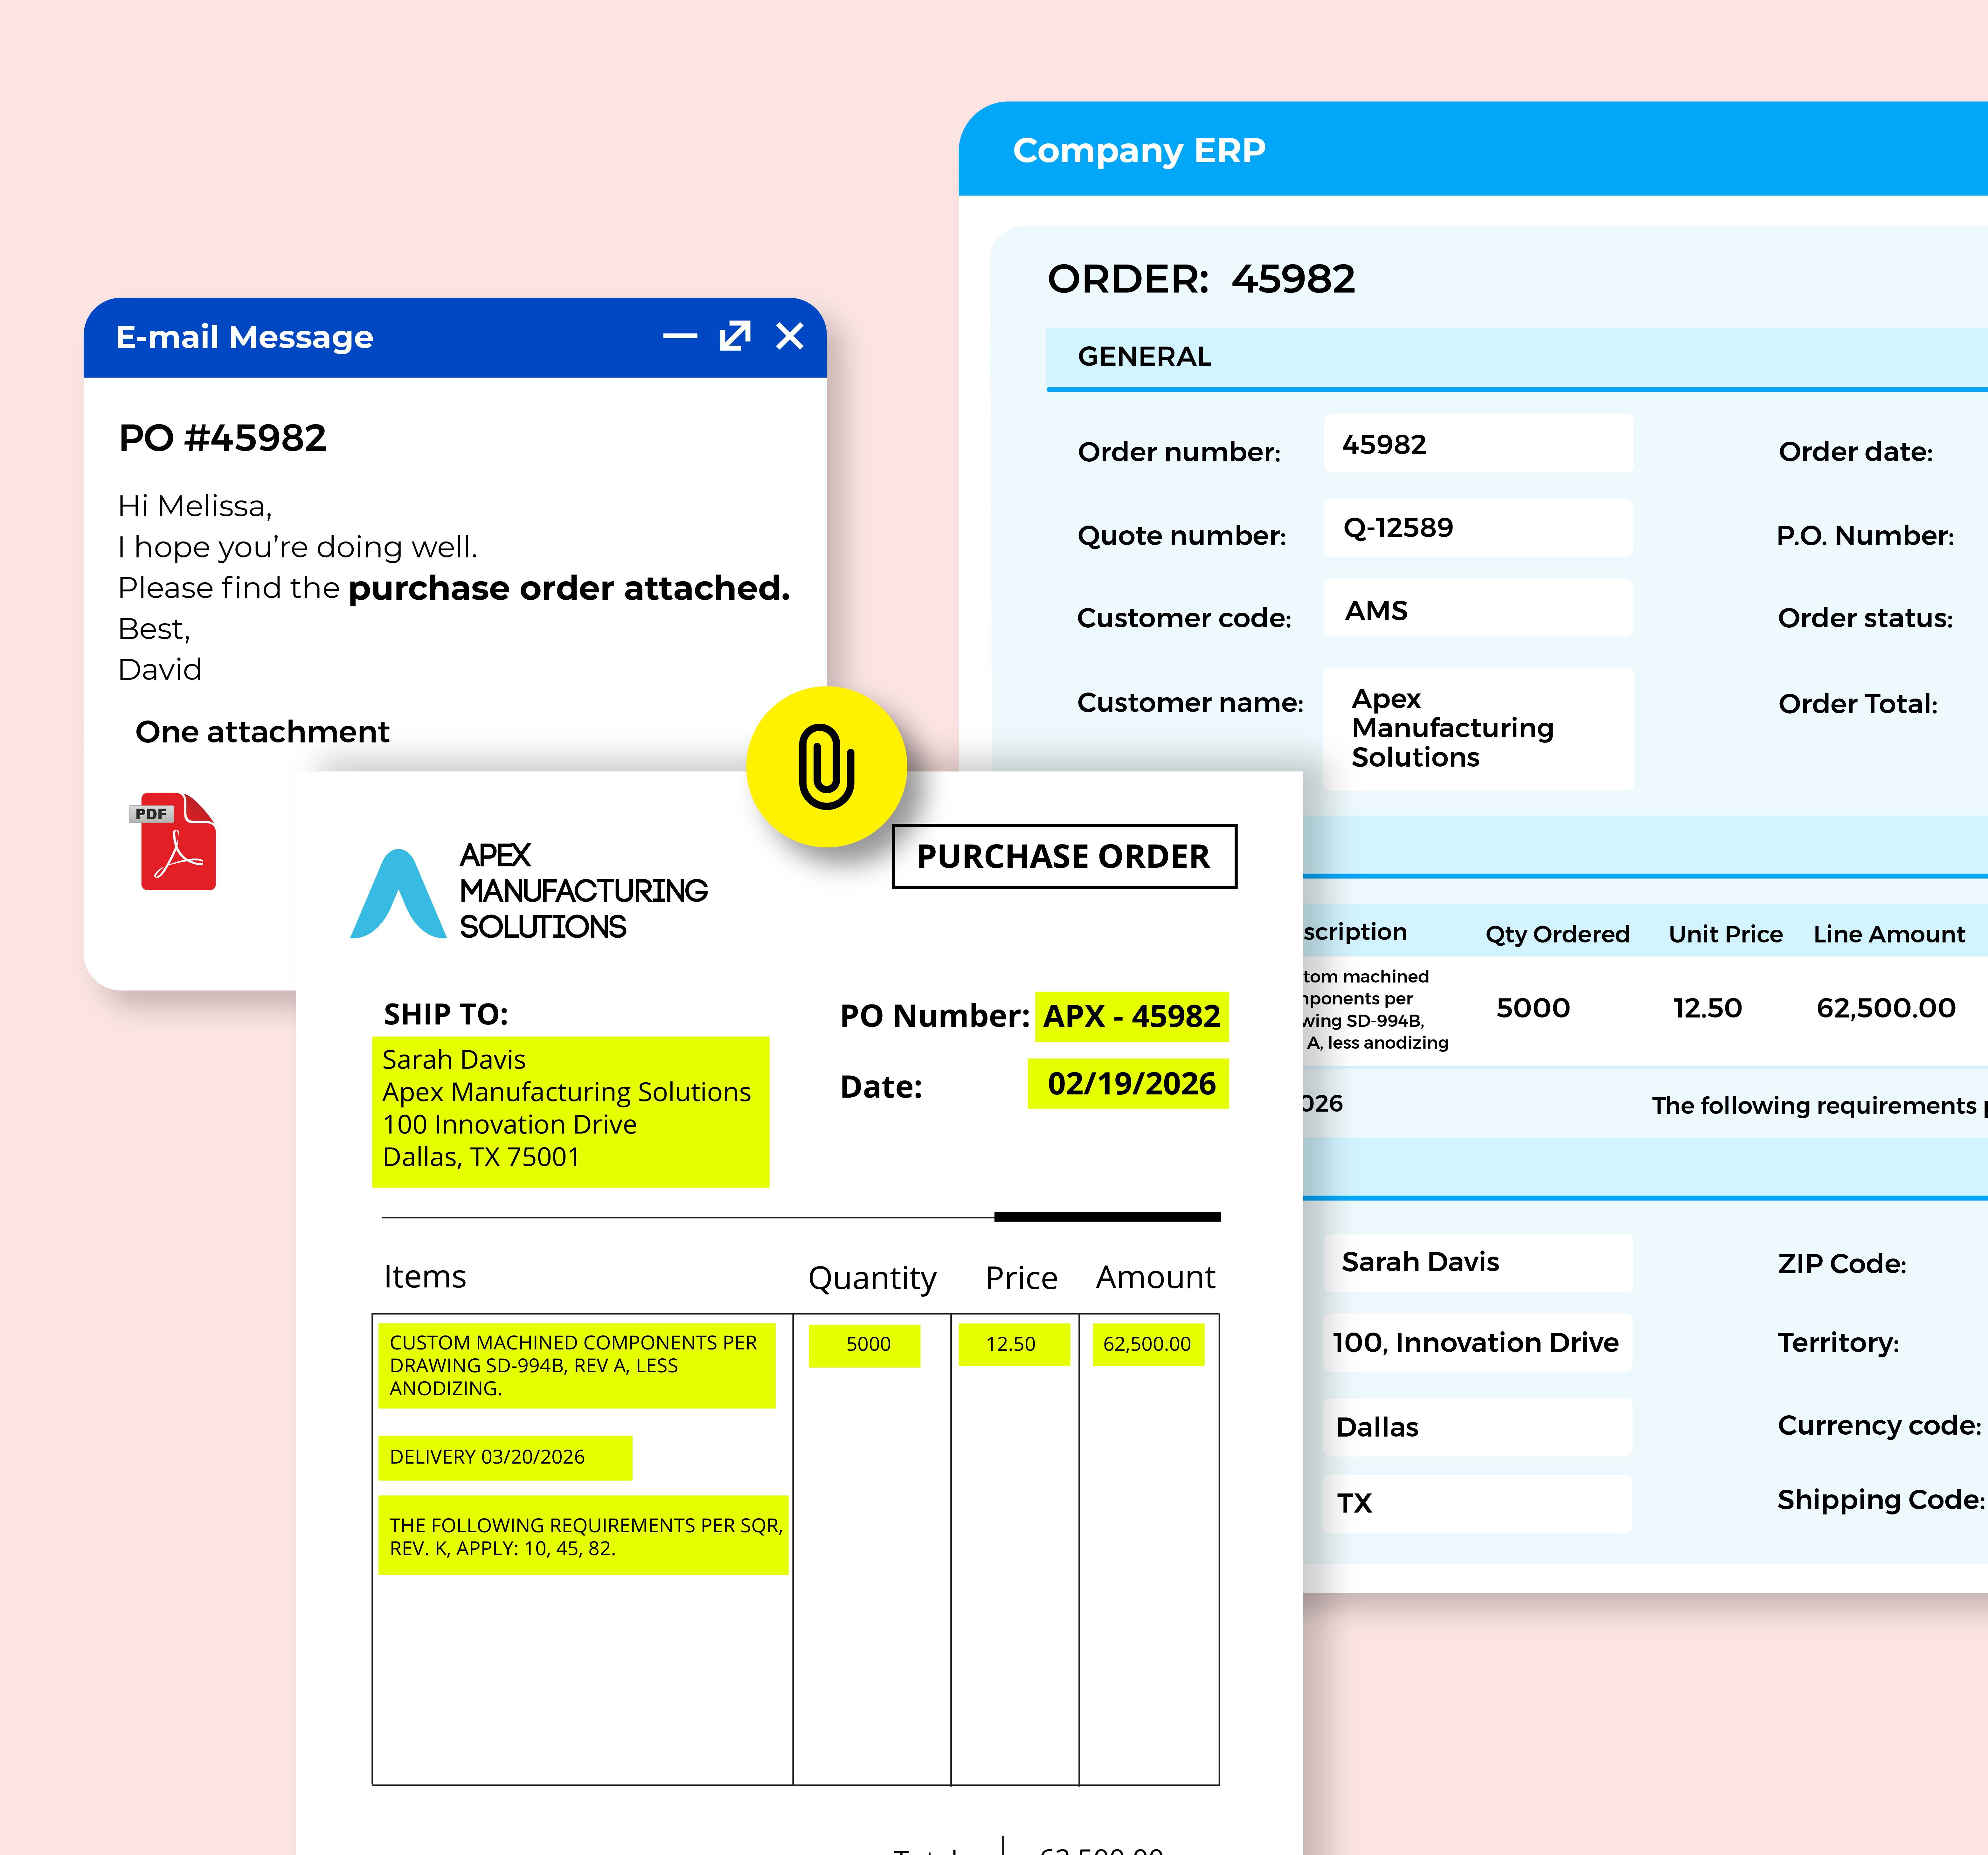Select the 5000 quantity cell in ERP
This screenshot has width=1988, height=1855.
(1533, 1008)
